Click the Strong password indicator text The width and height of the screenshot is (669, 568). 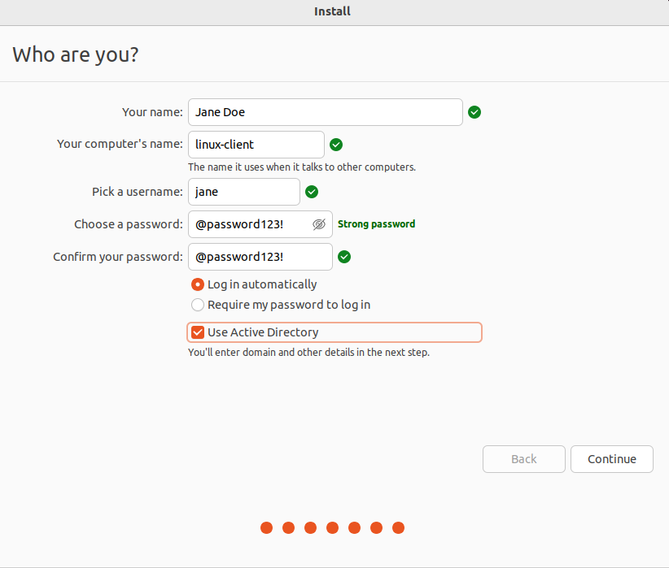[x=376, y=224]
